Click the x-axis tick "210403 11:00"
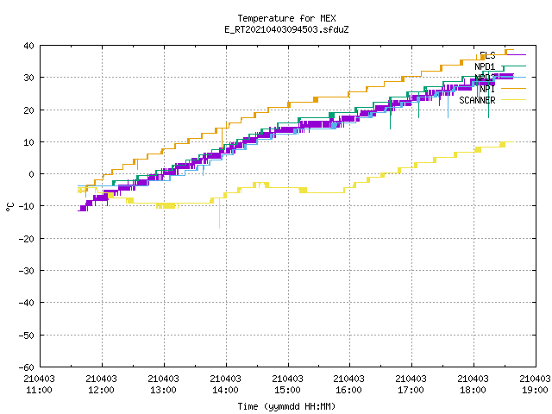This screenshot has height=414, width=552. (x=40, y=385)
